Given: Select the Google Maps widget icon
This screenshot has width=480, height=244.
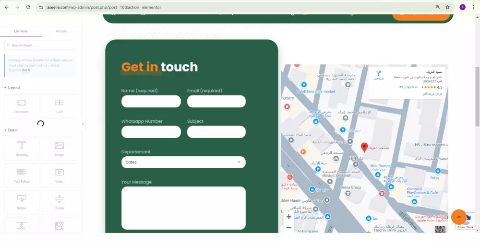Looking at the screenshot, I should [60, 226].
